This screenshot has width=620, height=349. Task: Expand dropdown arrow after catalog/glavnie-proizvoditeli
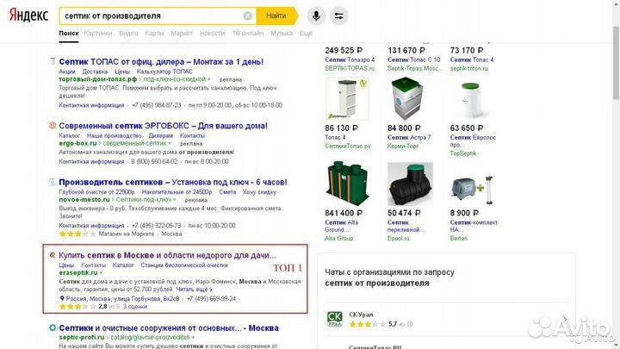coord(193,338)
